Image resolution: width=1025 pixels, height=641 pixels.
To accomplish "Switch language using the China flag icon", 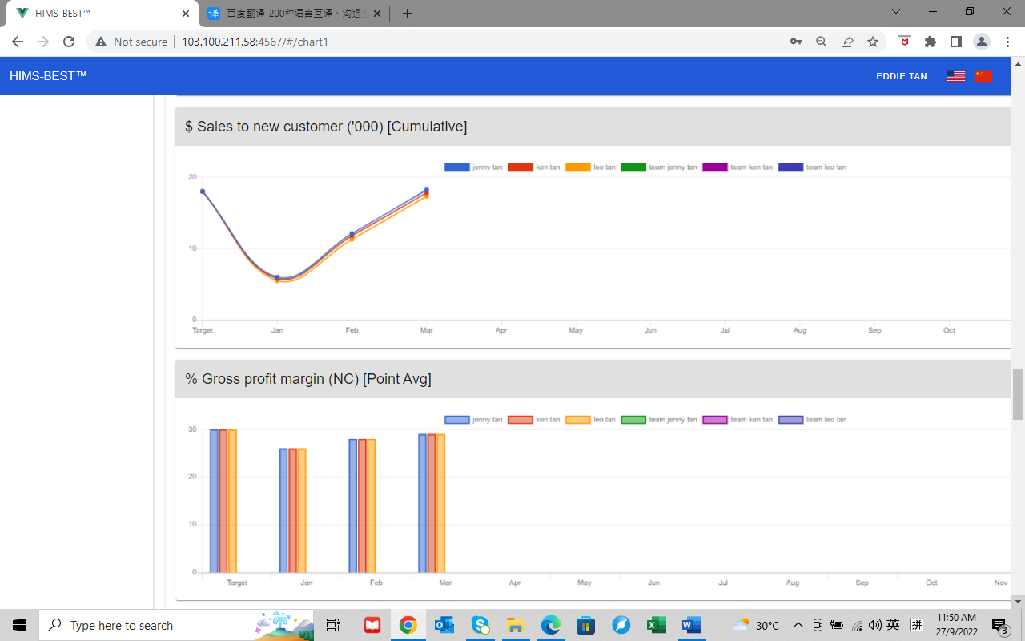I will (x=983, y=76).
